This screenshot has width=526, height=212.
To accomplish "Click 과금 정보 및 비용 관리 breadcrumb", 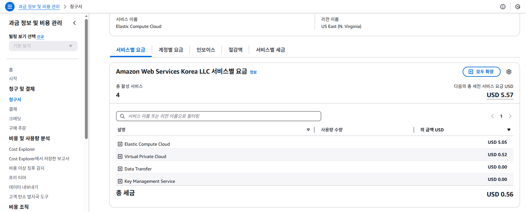I will click(x=39, y=7).
